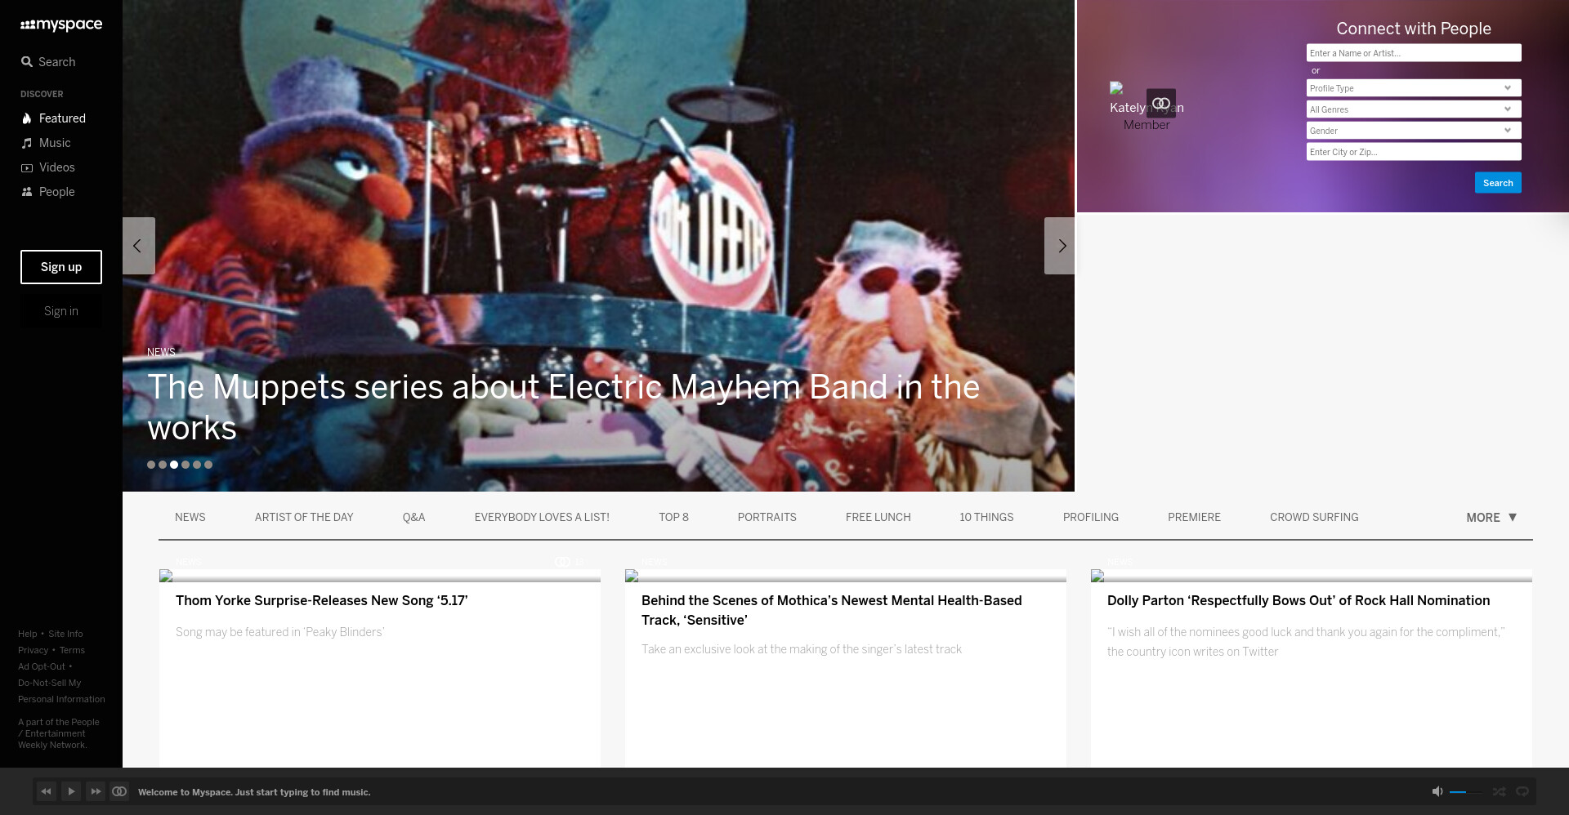Image resolution: width=1569 pixels, height=815 pixels.
Task: Click the City or Zip field
Action: click(1414, 152)
